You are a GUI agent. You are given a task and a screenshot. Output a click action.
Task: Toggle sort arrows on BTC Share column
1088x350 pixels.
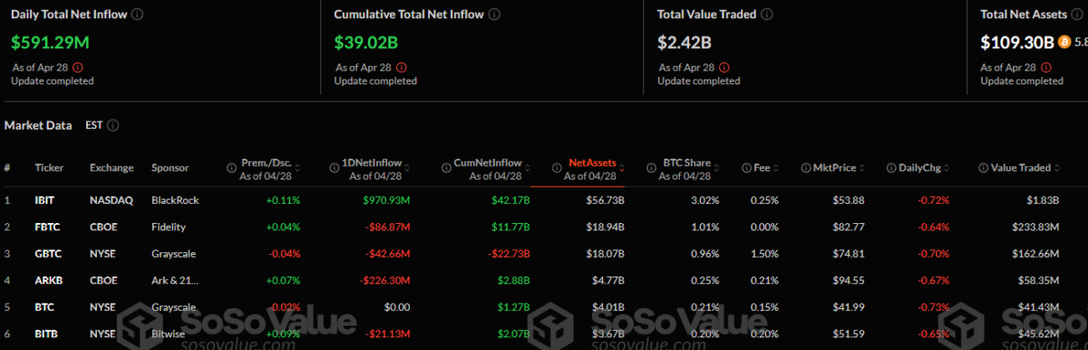[x=716, y=168]
